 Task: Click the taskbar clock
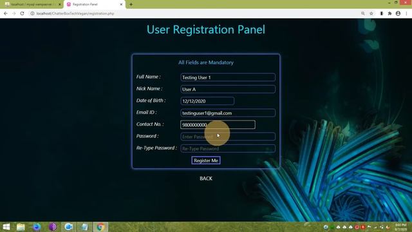coord(400,227)
